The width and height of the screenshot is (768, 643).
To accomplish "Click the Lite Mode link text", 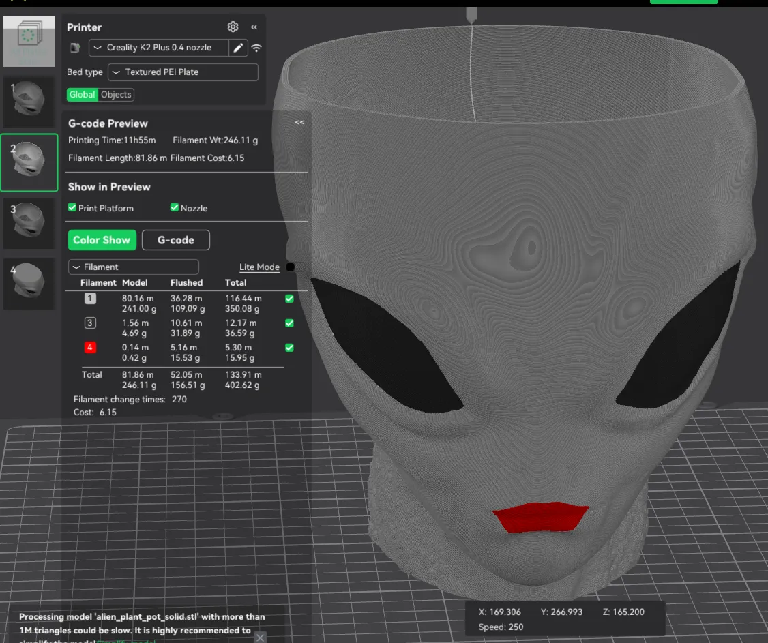I will coord(259,267).
